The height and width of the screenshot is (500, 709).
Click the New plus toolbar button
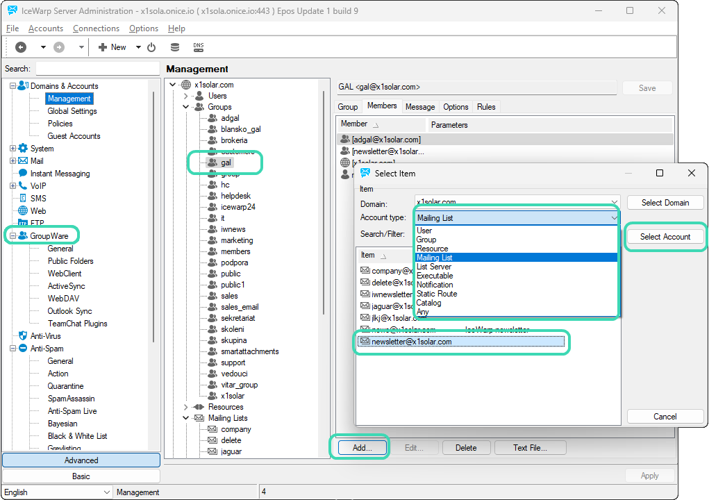[112, 47]
